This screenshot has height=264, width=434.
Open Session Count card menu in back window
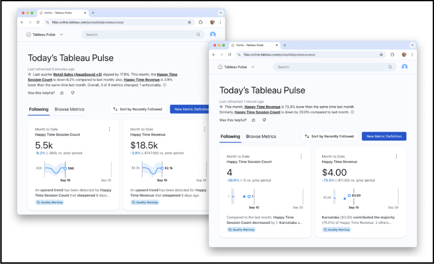(109, 129)
